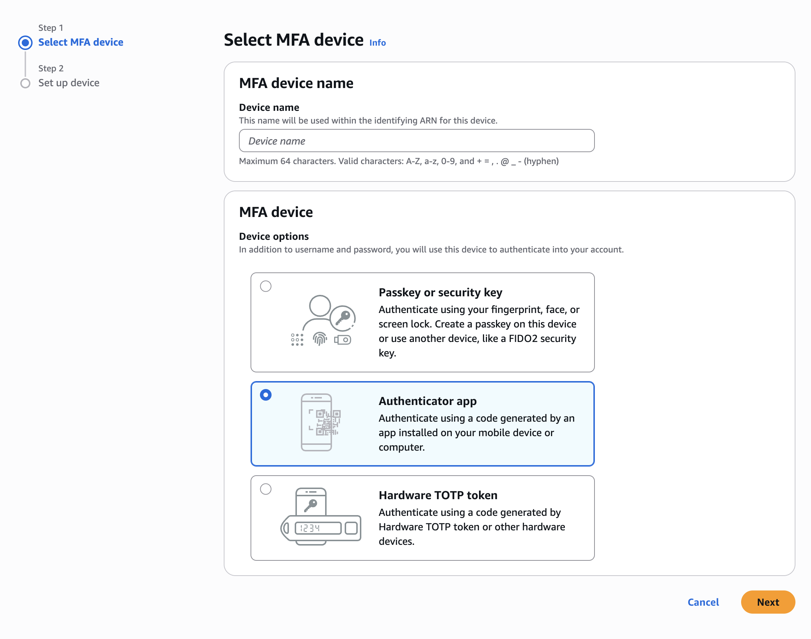Click the Cancel link
The width and height of the screenshot is (811, 639).
(703, 602)
